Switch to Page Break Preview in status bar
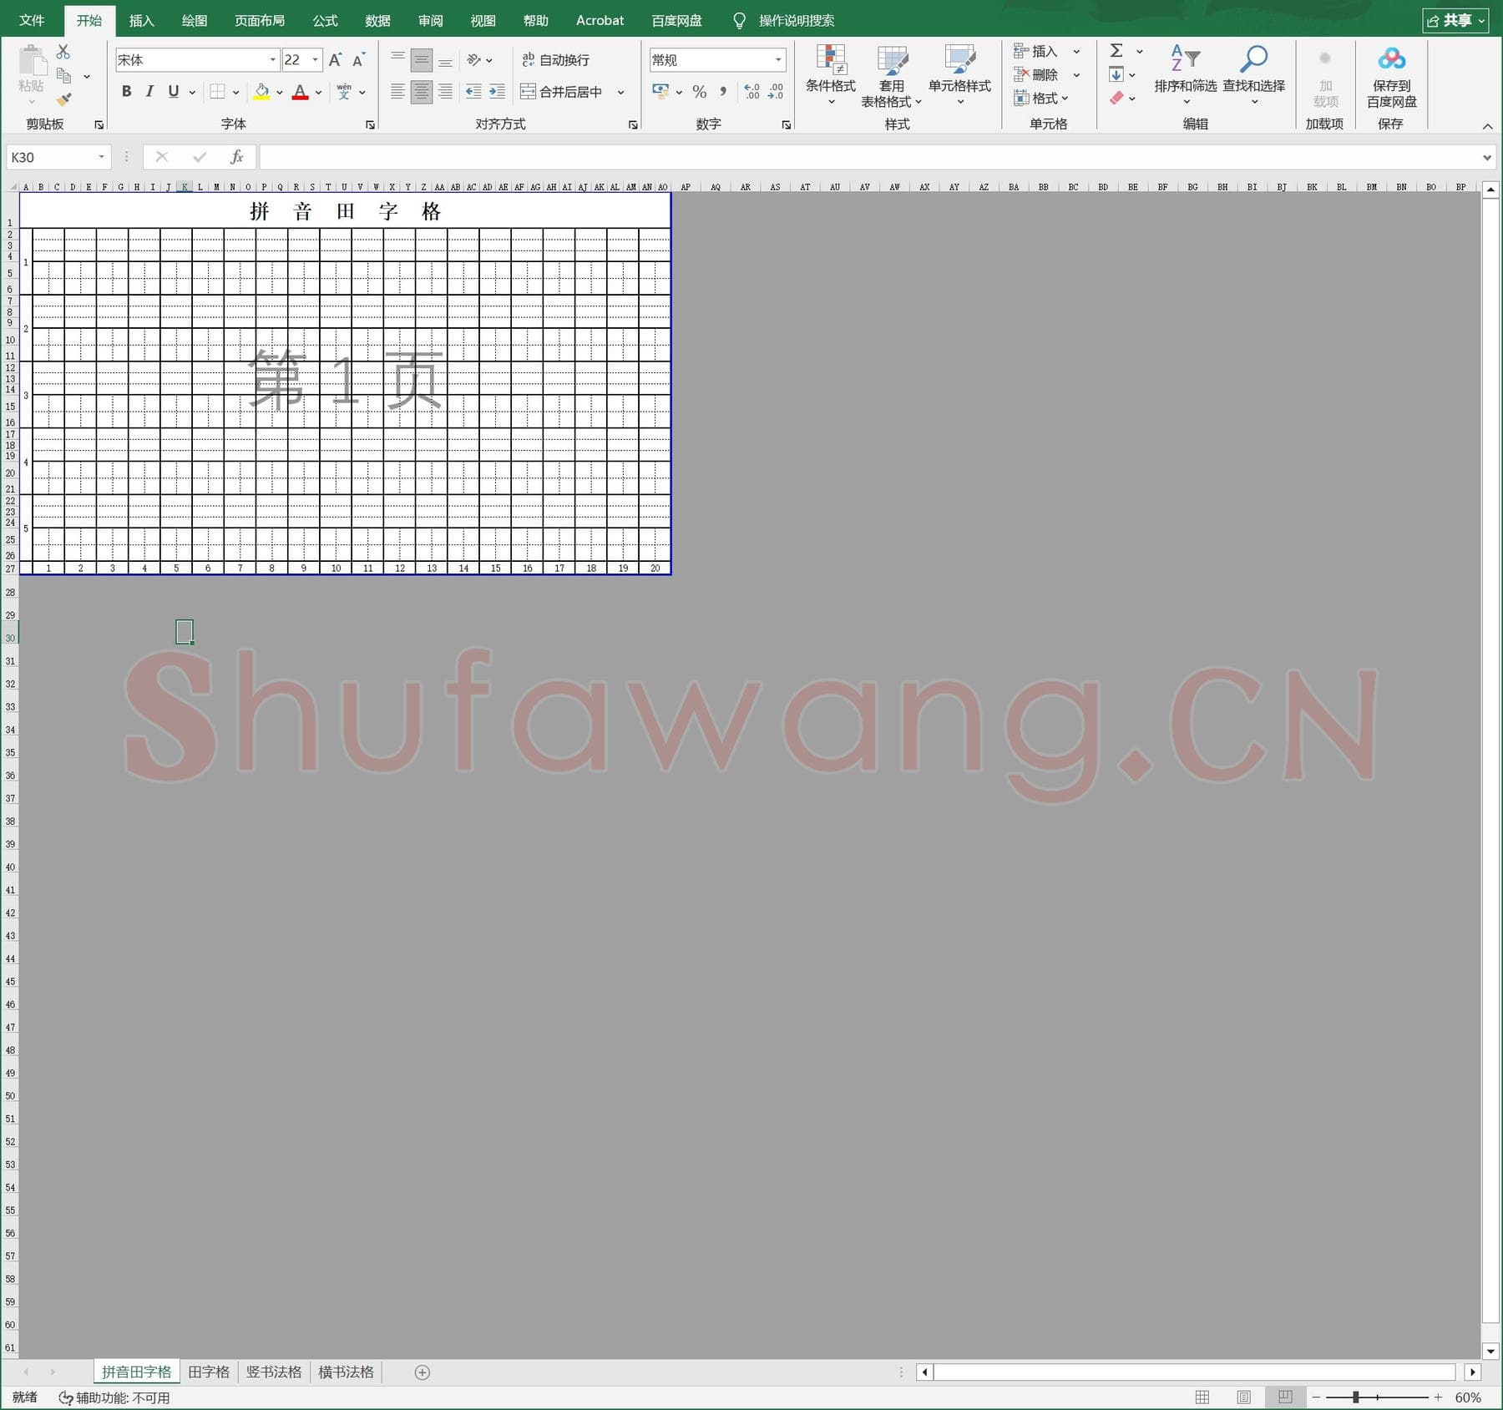 (1285, 1397)
